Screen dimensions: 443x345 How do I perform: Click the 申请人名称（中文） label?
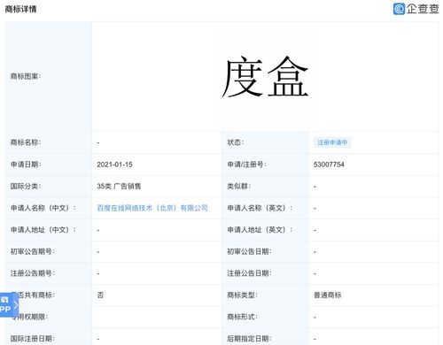point(43,208)
